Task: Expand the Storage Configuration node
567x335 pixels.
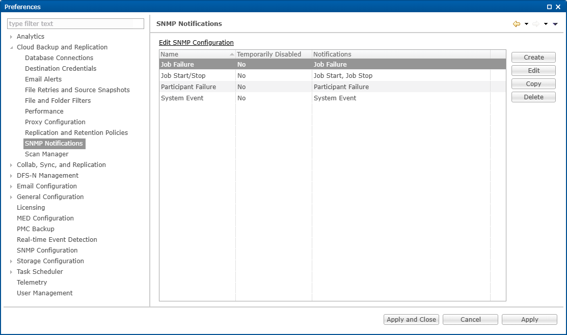Action: (11, 261)
